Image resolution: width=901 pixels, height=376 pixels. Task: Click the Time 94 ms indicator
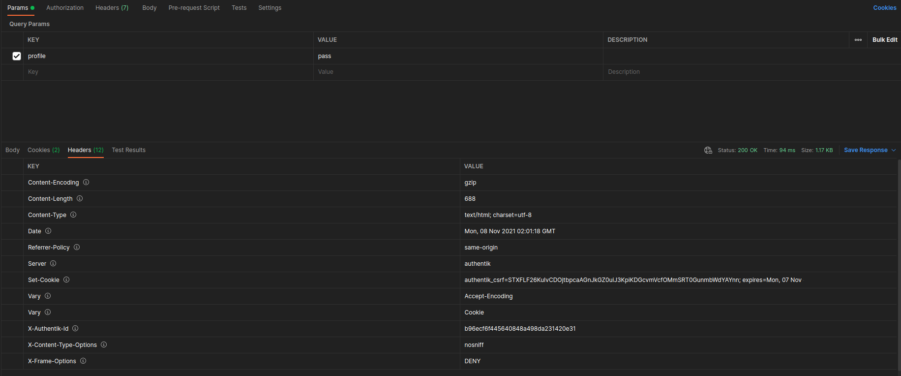click(x=779, y=150)
